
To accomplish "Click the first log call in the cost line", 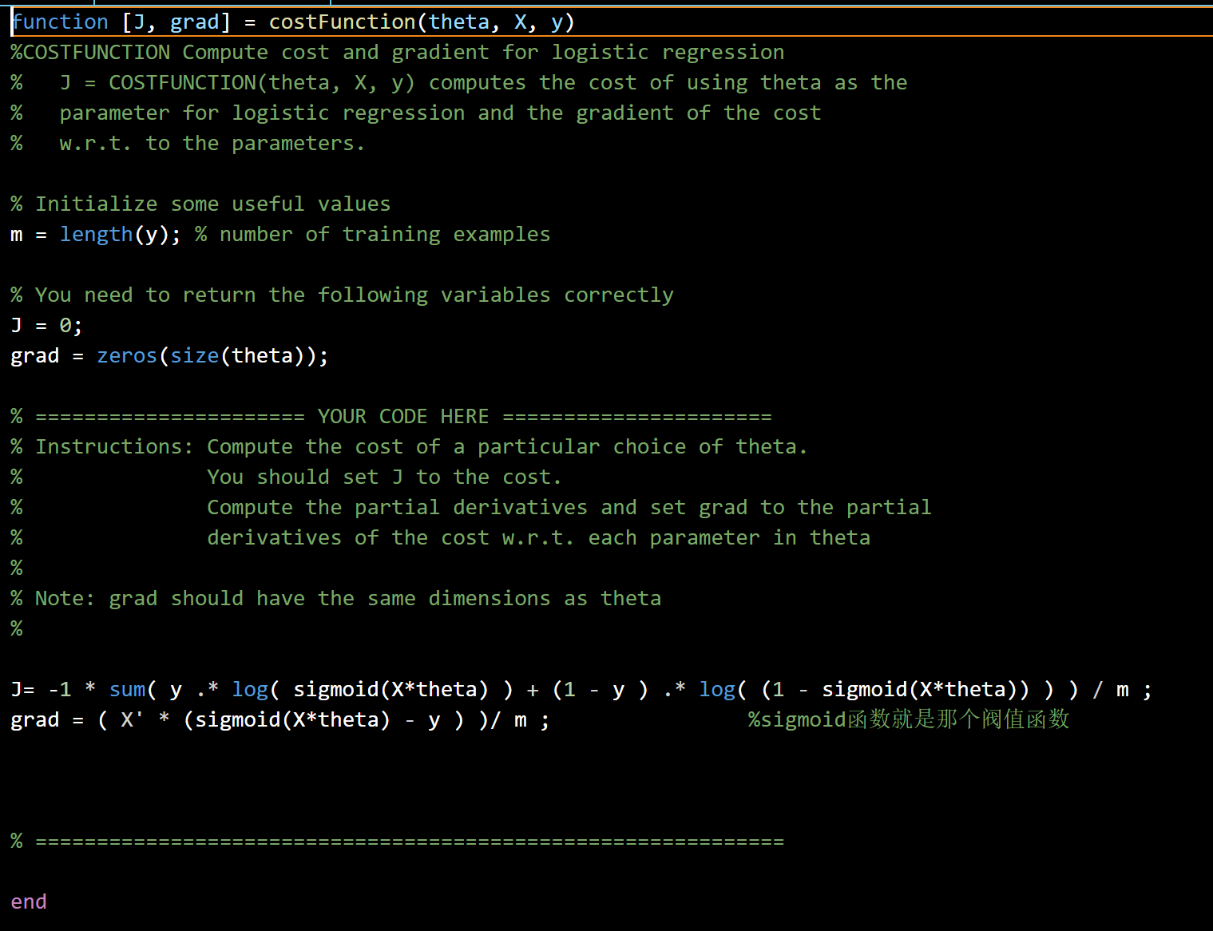I will pyautogui.click(x=250, y=690).
